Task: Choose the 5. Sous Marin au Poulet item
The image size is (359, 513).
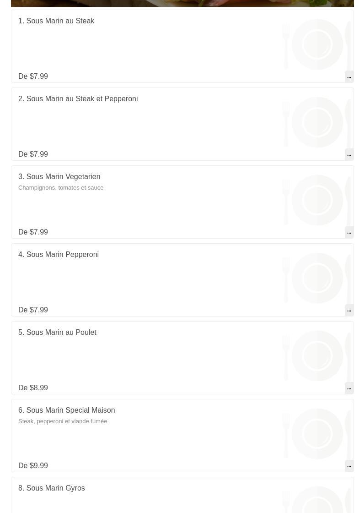Action: (x=57, y=333)
